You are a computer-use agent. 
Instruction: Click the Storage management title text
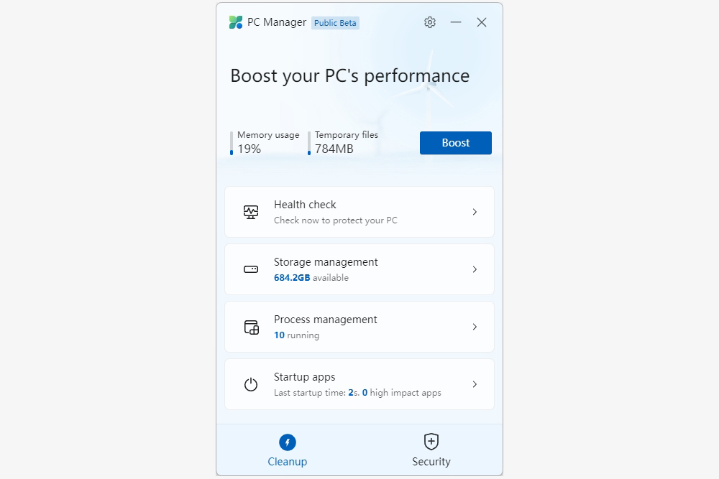(x=326, y=262)
